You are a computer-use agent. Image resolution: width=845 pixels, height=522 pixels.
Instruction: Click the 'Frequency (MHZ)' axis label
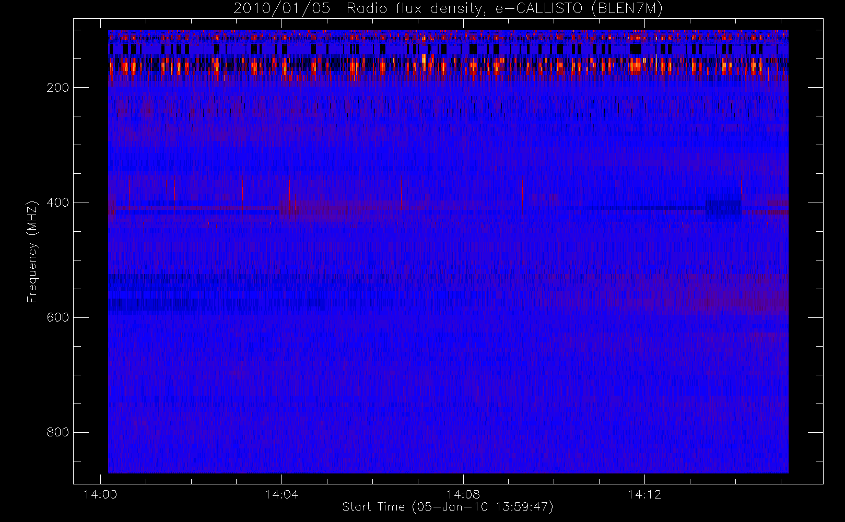click(32, 252)
